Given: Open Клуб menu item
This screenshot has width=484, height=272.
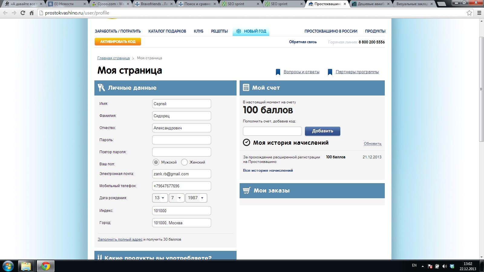Looking at the screenshot, I should (198, 31).
